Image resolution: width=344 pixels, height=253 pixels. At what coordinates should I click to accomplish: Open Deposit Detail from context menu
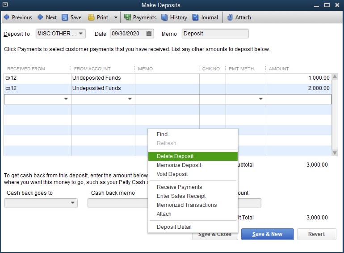click(193, 227)
